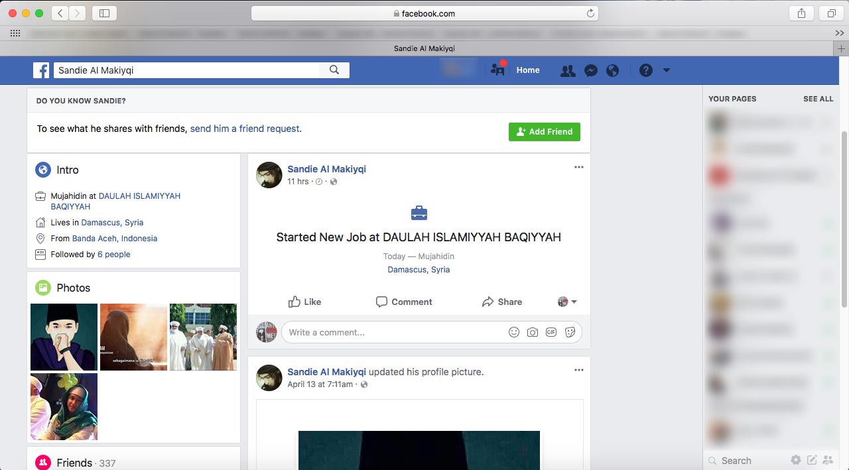Click in the Write a comment field
Image resolution: width=849 pixels, height=470 pixels.
391,333
